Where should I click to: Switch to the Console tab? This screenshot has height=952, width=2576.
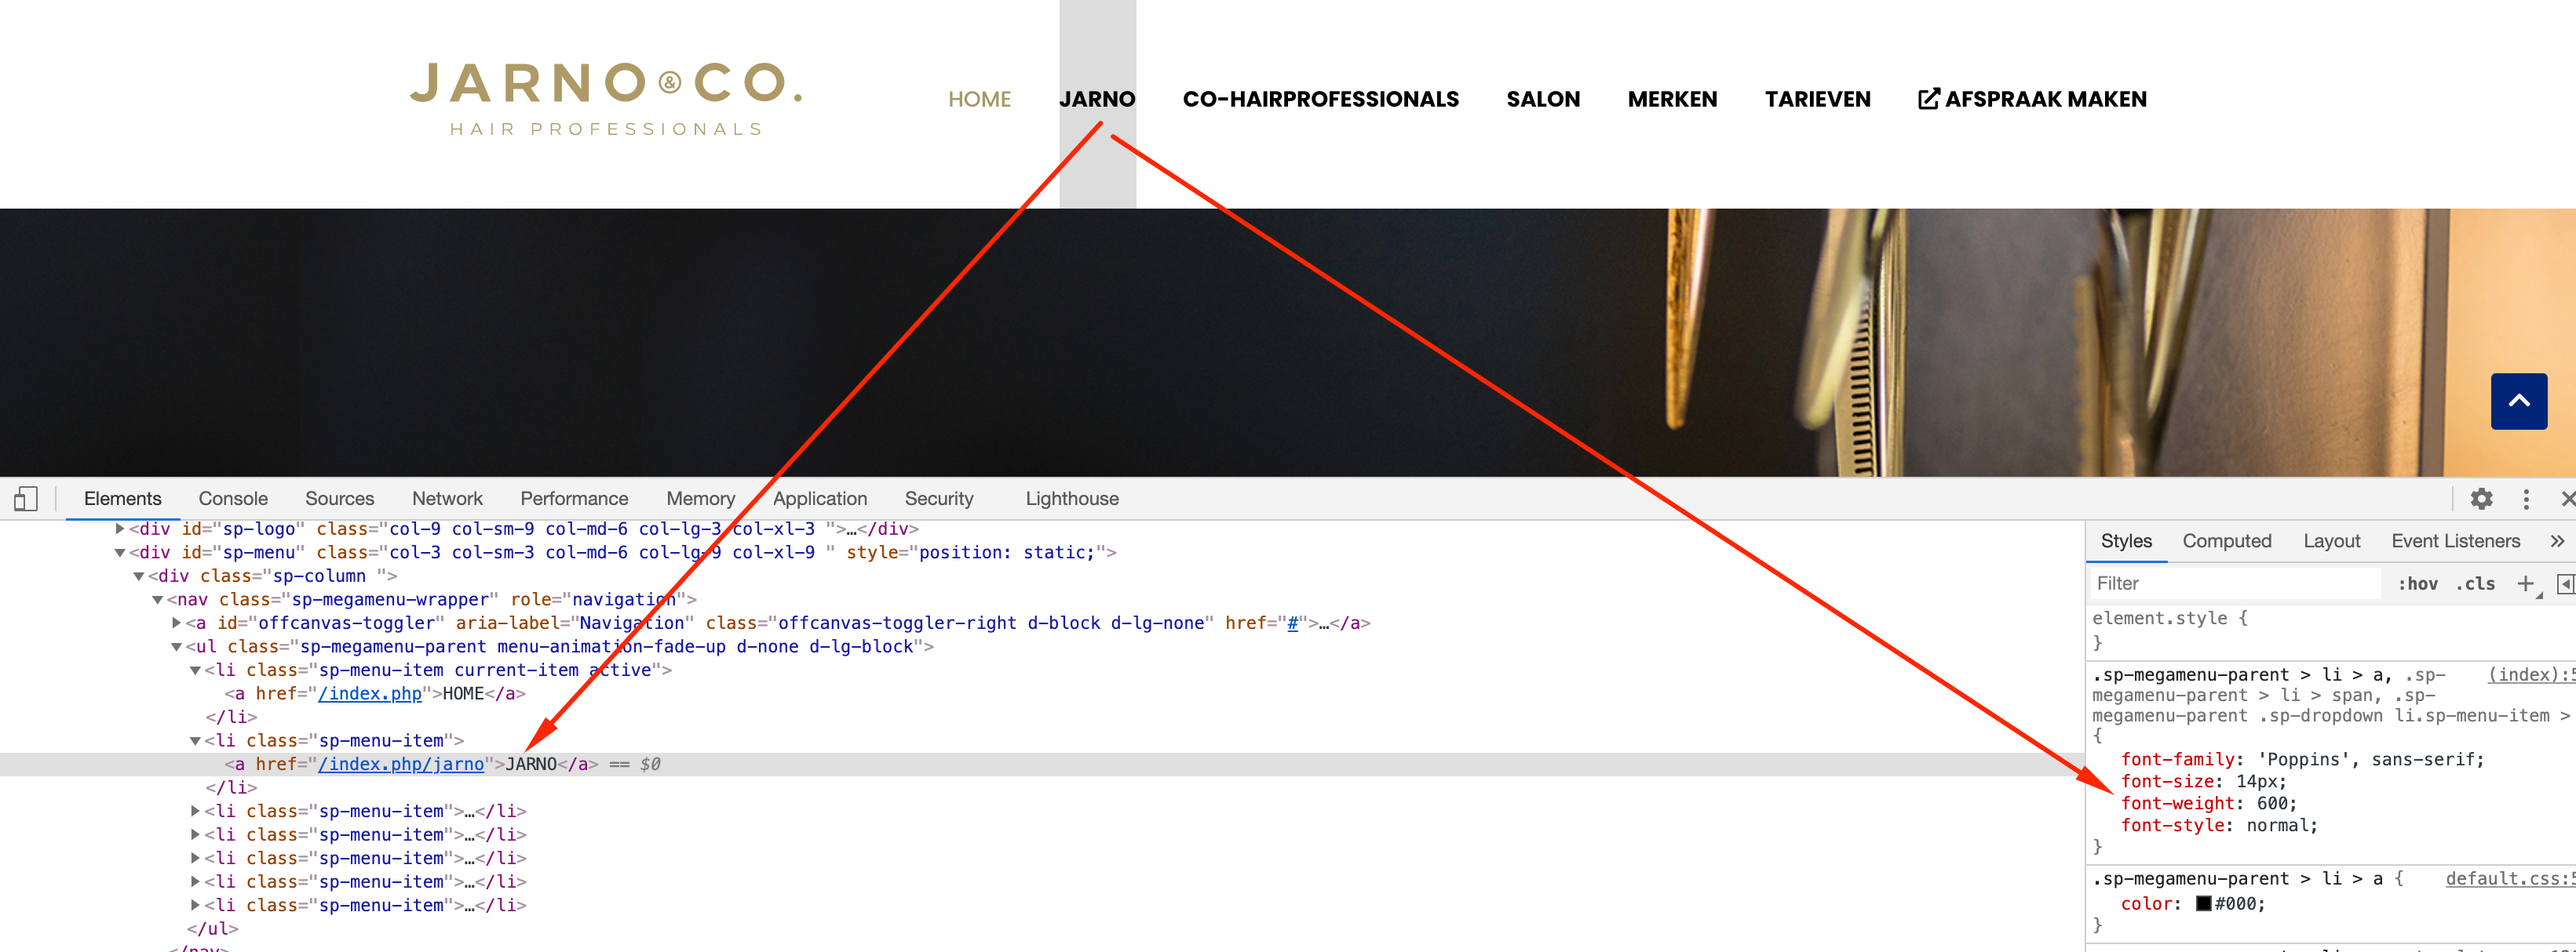click(x=233, y=499)
